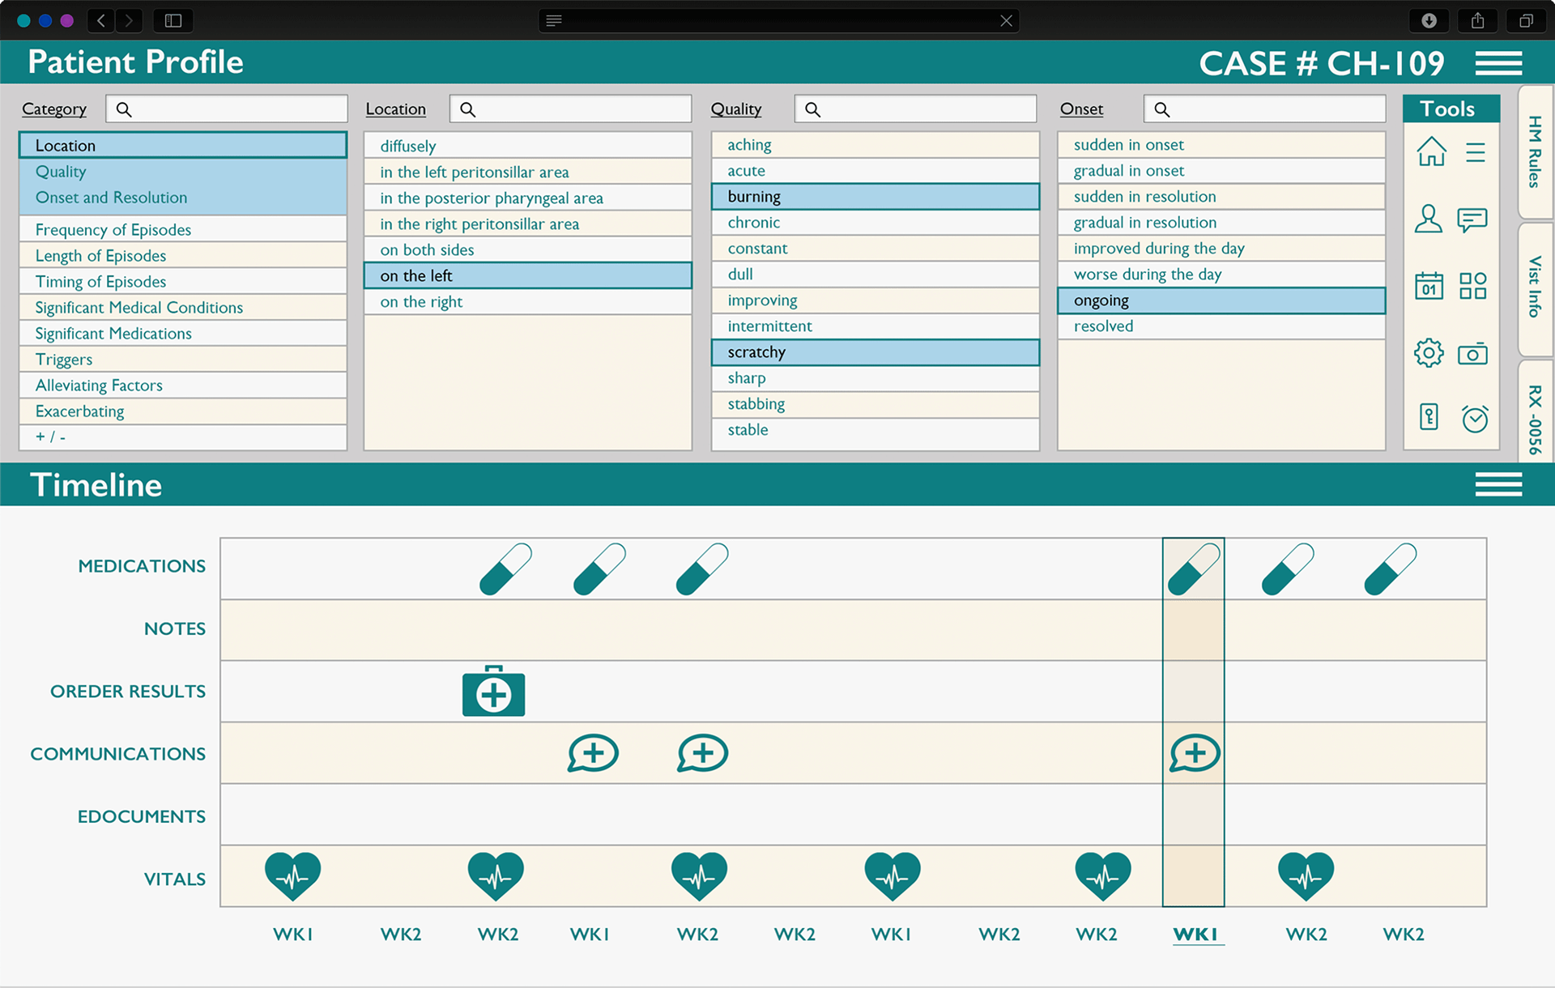The width and height of the screenshot is (1555, 988).
Task: Open settings gear in Tools panel
Action: (x=1429, y=353)
